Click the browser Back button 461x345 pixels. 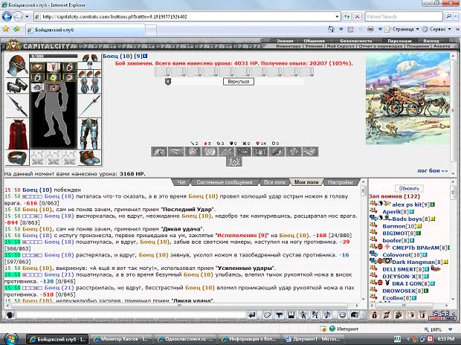tap(7, 16)
